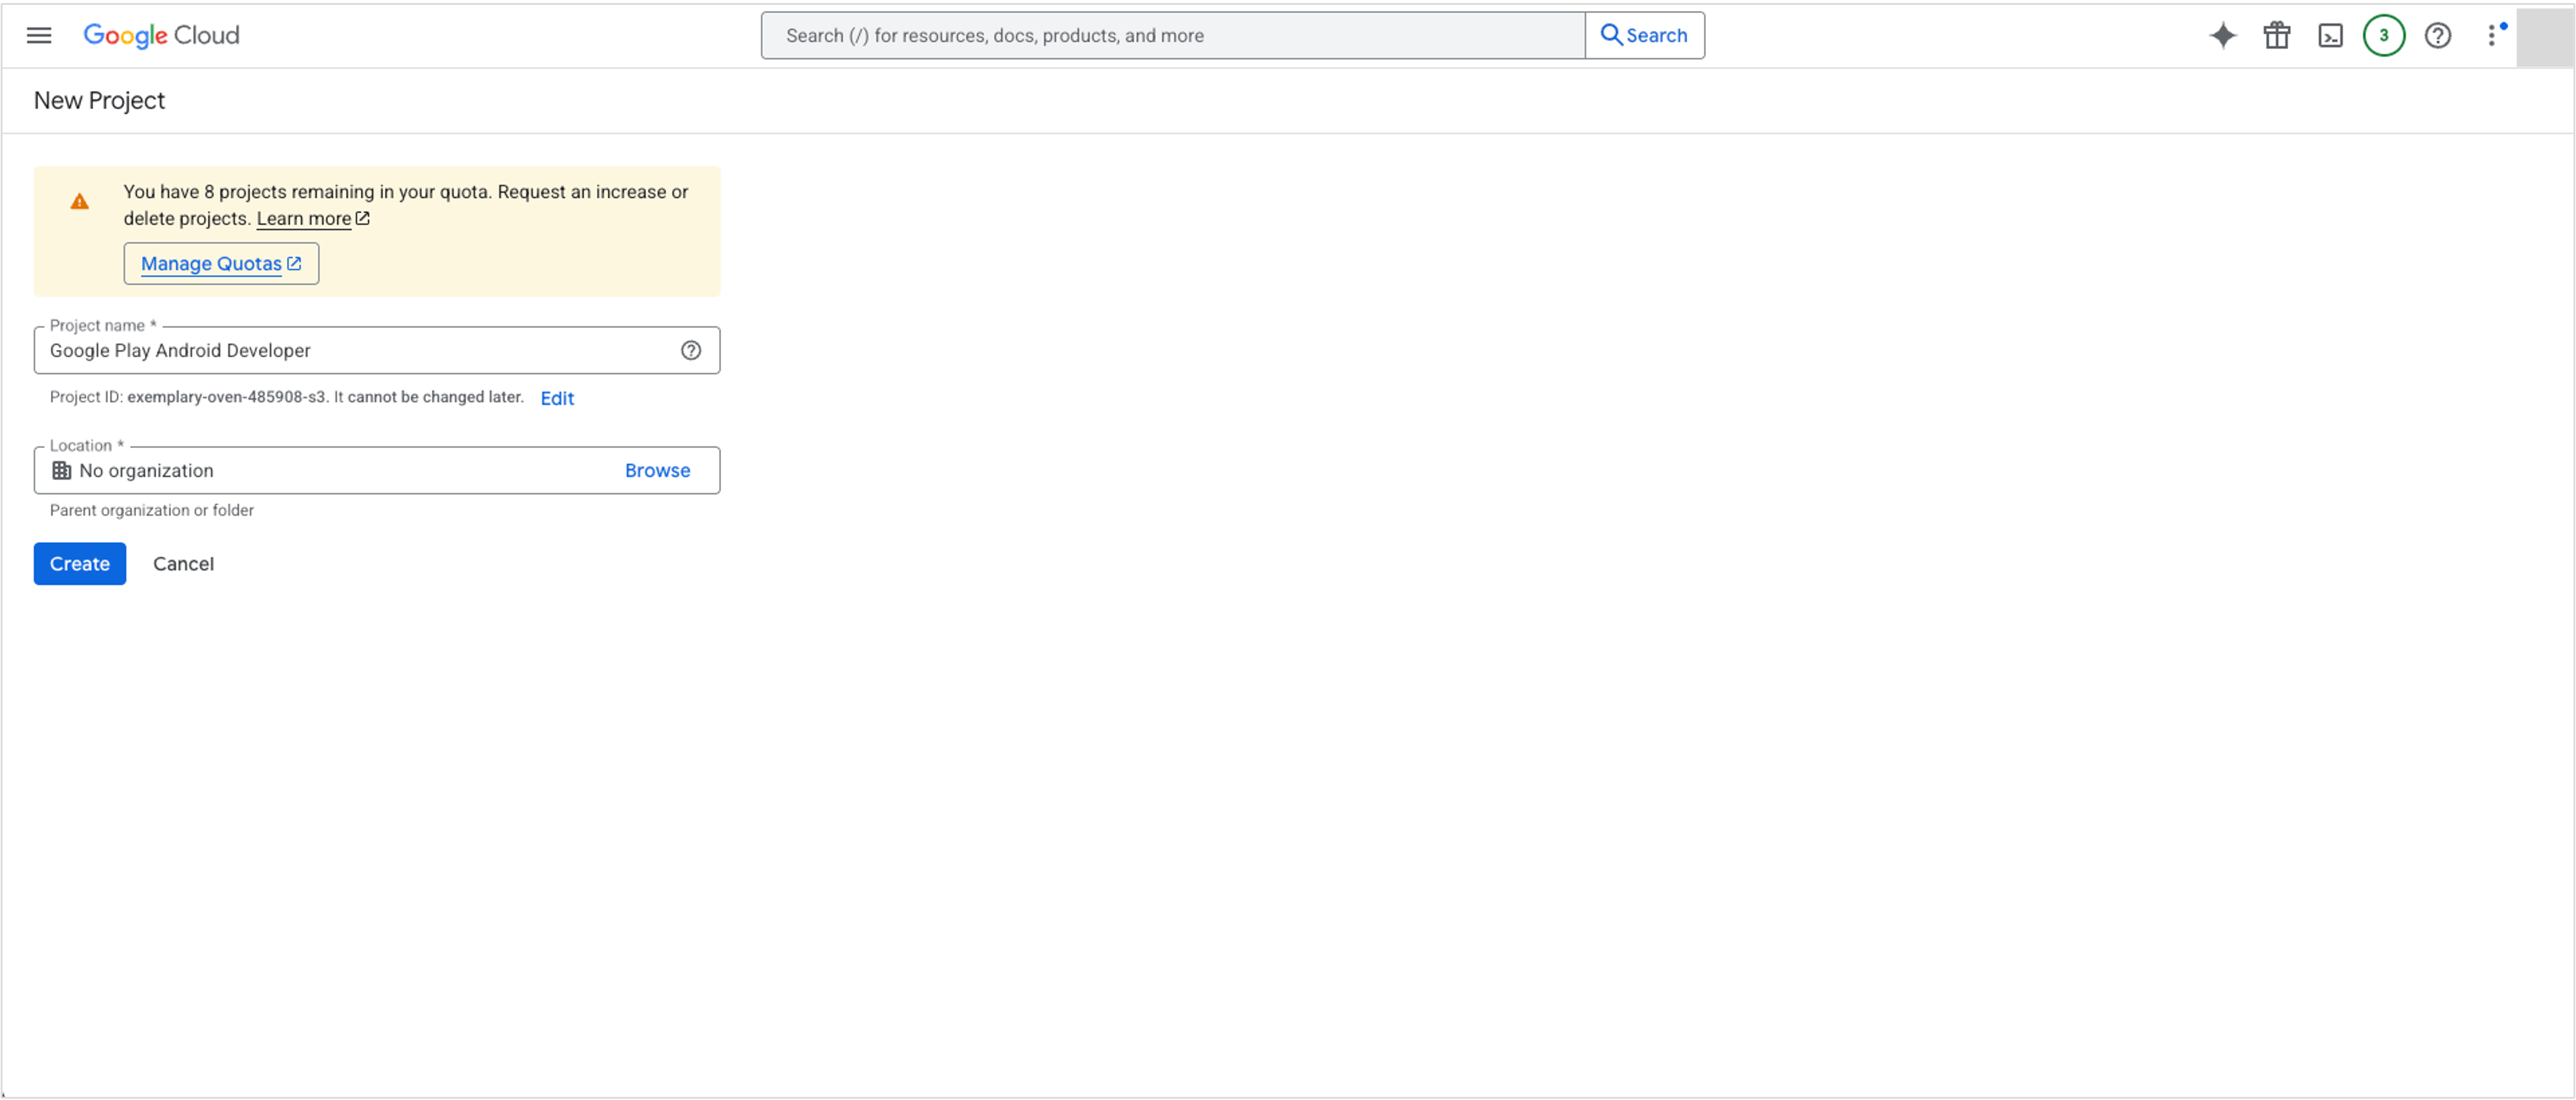Click the Search button with magnifier
This screenshot has width=2576, height=1100.
(1645, 35)
